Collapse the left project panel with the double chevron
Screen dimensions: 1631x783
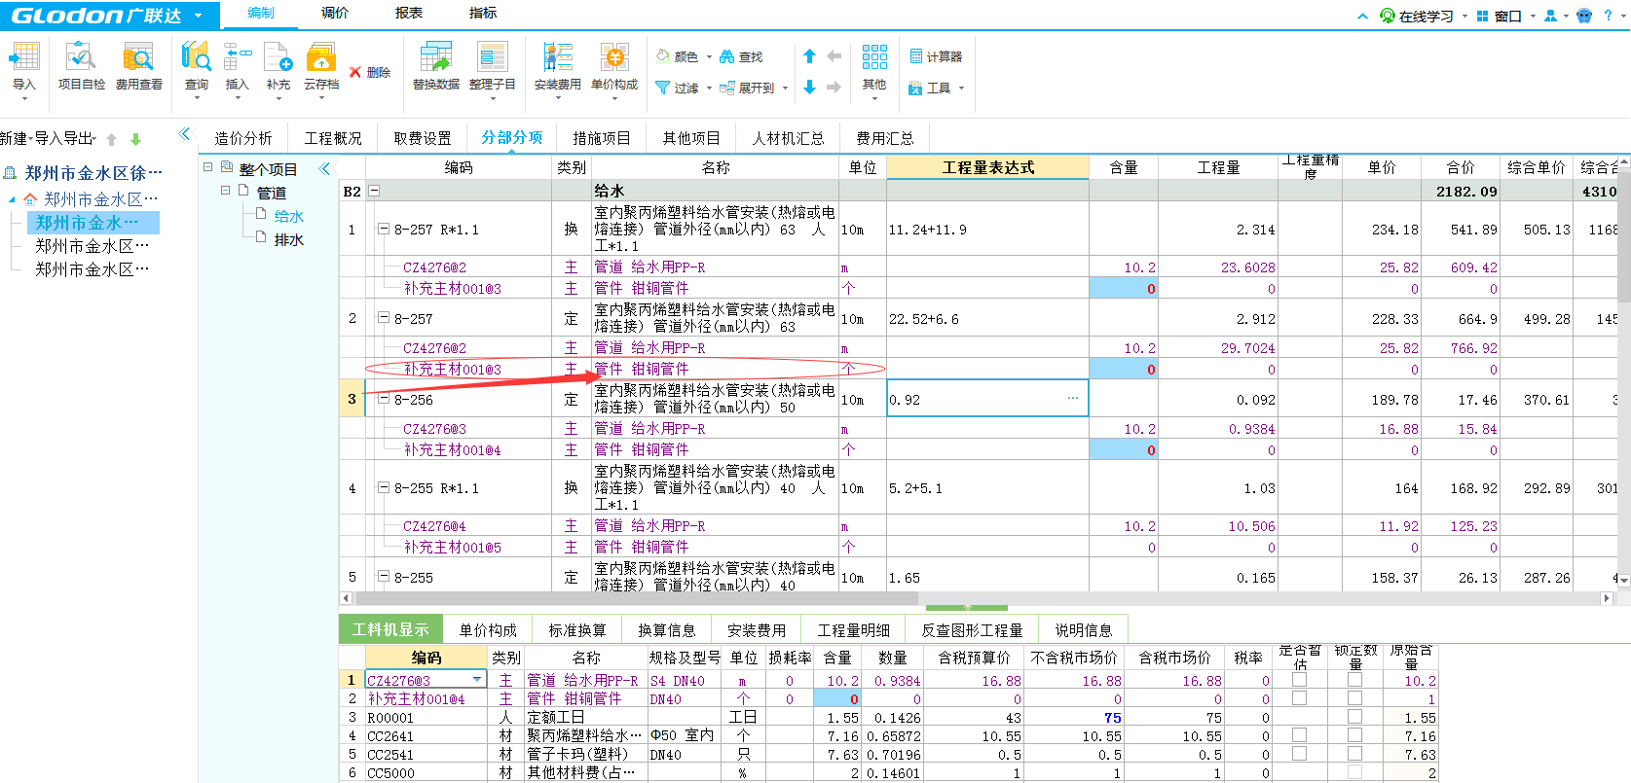click(x=184, y=134)
